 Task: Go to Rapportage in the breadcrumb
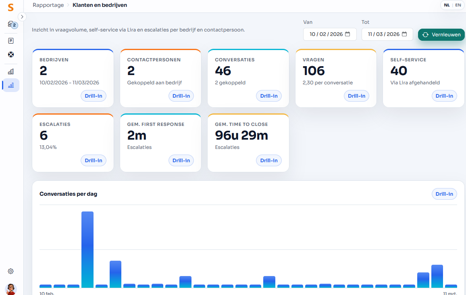48,5
